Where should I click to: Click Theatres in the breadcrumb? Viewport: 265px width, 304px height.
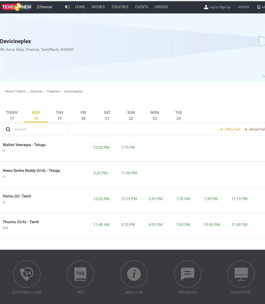tap(53, 91)
